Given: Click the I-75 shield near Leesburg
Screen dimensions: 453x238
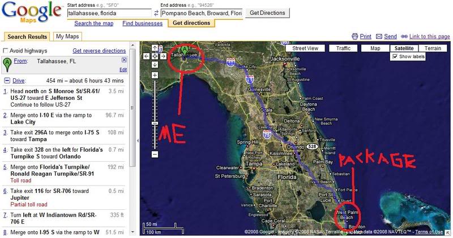Looking at the screenshot, I should coord(267,134).
